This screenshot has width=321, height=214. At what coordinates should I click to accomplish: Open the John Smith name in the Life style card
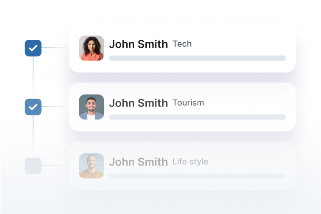coord(138,162)
